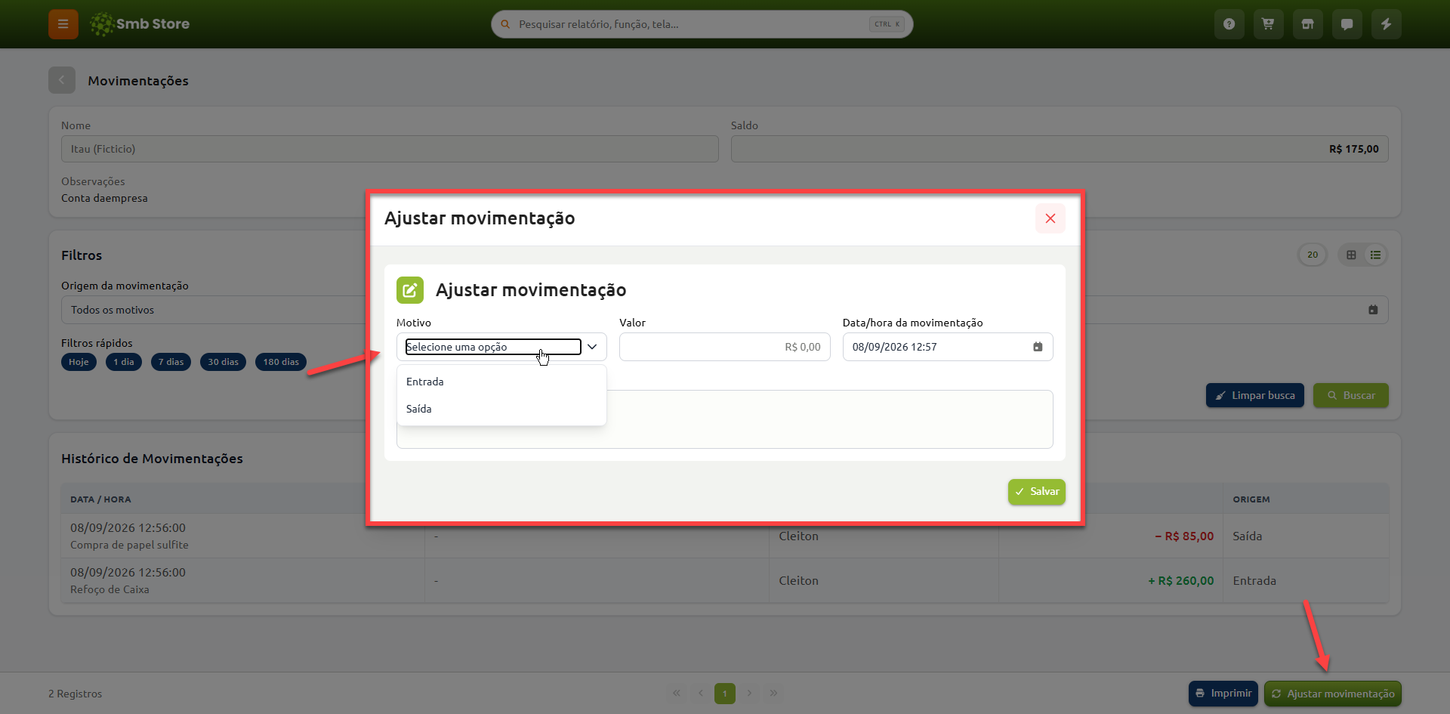Viewport: 1450px width, 714px height.
Task: Click the Smb Store logo
Action: (140, 24)
